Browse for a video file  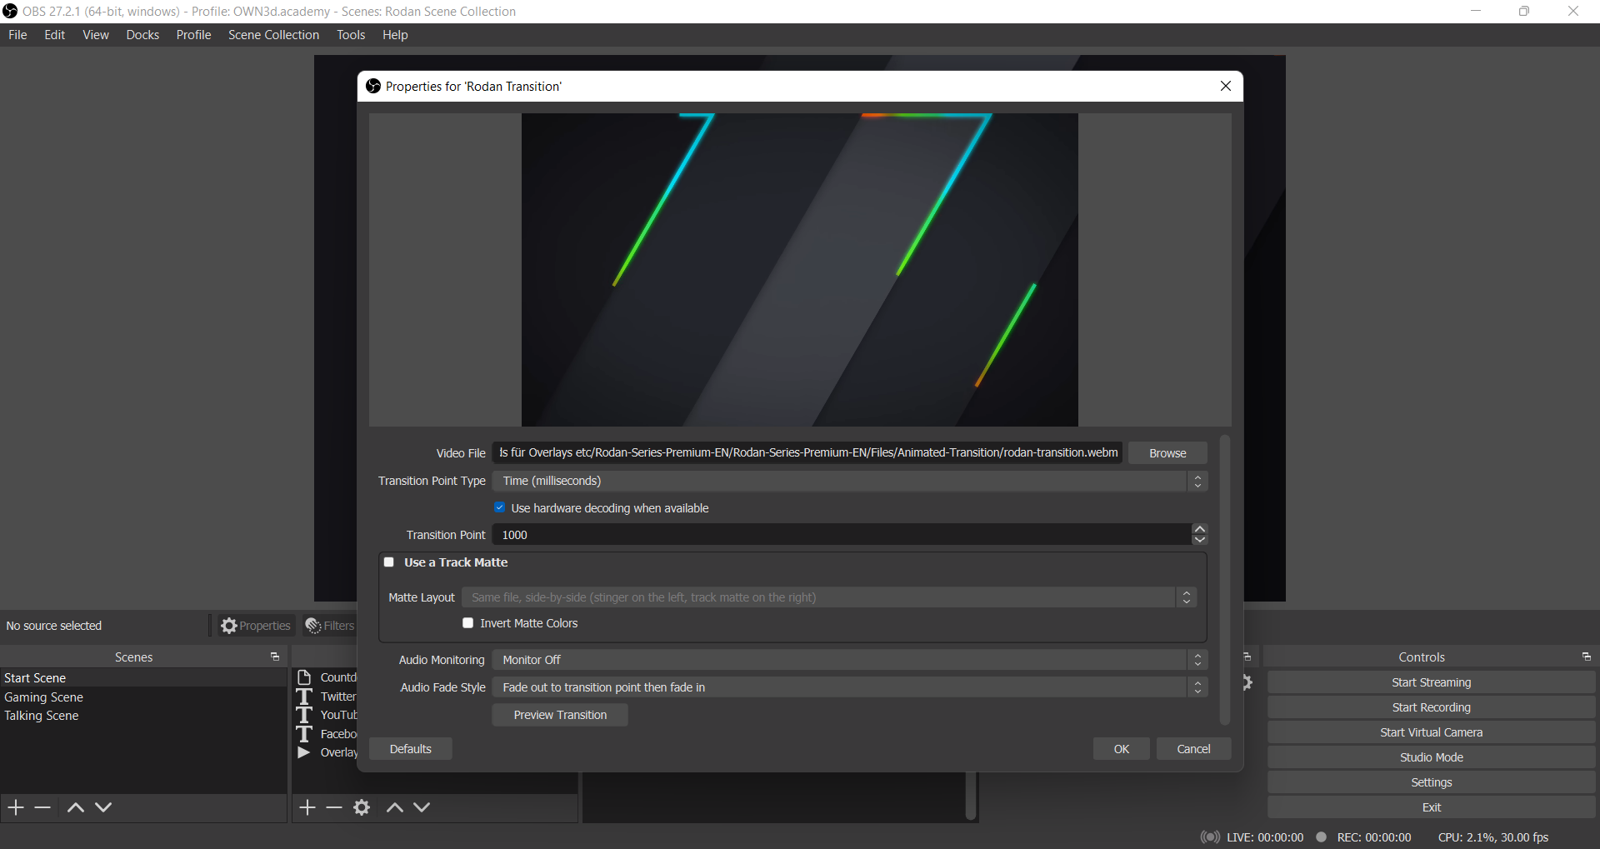1167,453
